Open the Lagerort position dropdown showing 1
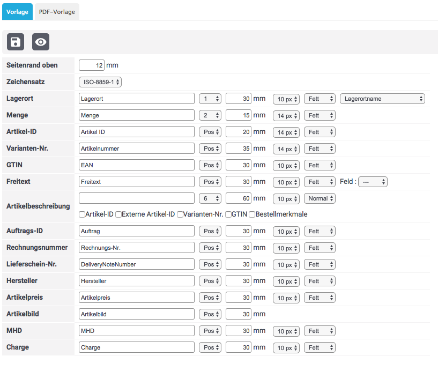The width and height of the screenshot is (438, 371). (x=210, y=99)
